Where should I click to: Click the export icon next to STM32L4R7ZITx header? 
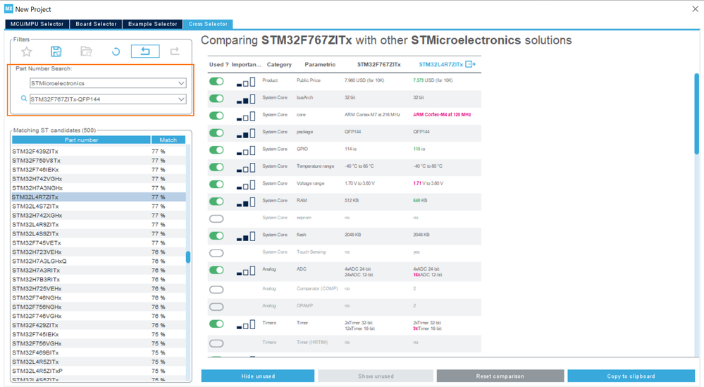[x=470, y=64]
